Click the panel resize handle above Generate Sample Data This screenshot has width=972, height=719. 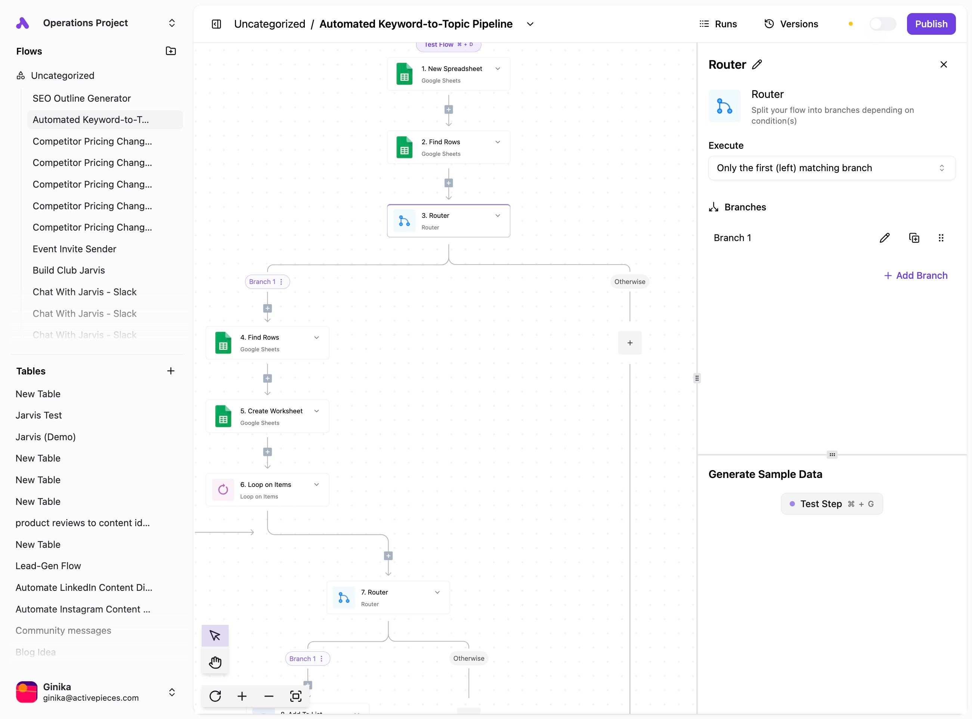(x=832, y=455)
